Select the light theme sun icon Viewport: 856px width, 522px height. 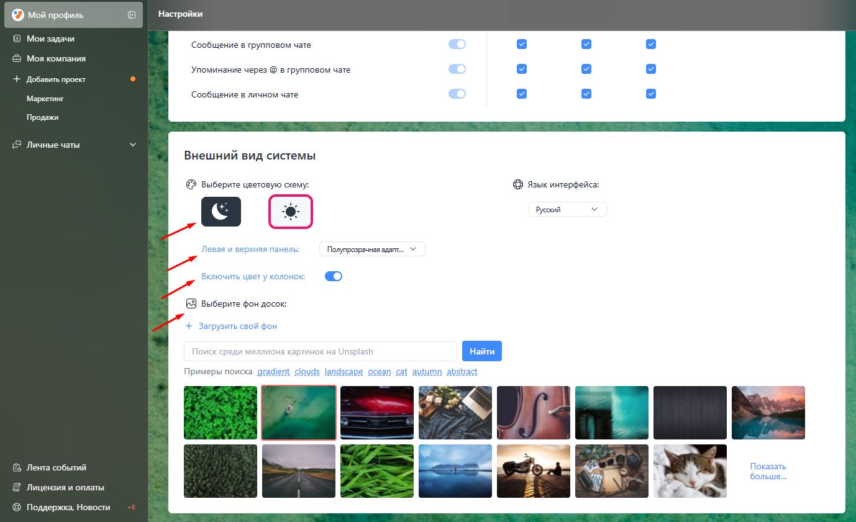tap(290, 212)
